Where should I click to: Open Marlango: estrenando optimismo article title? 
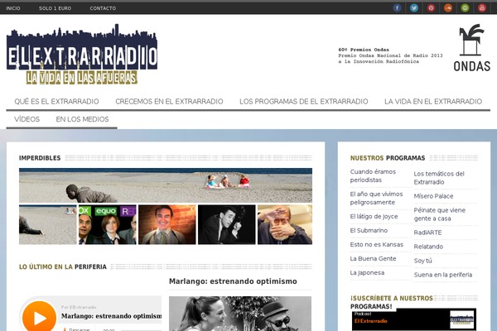233,281
